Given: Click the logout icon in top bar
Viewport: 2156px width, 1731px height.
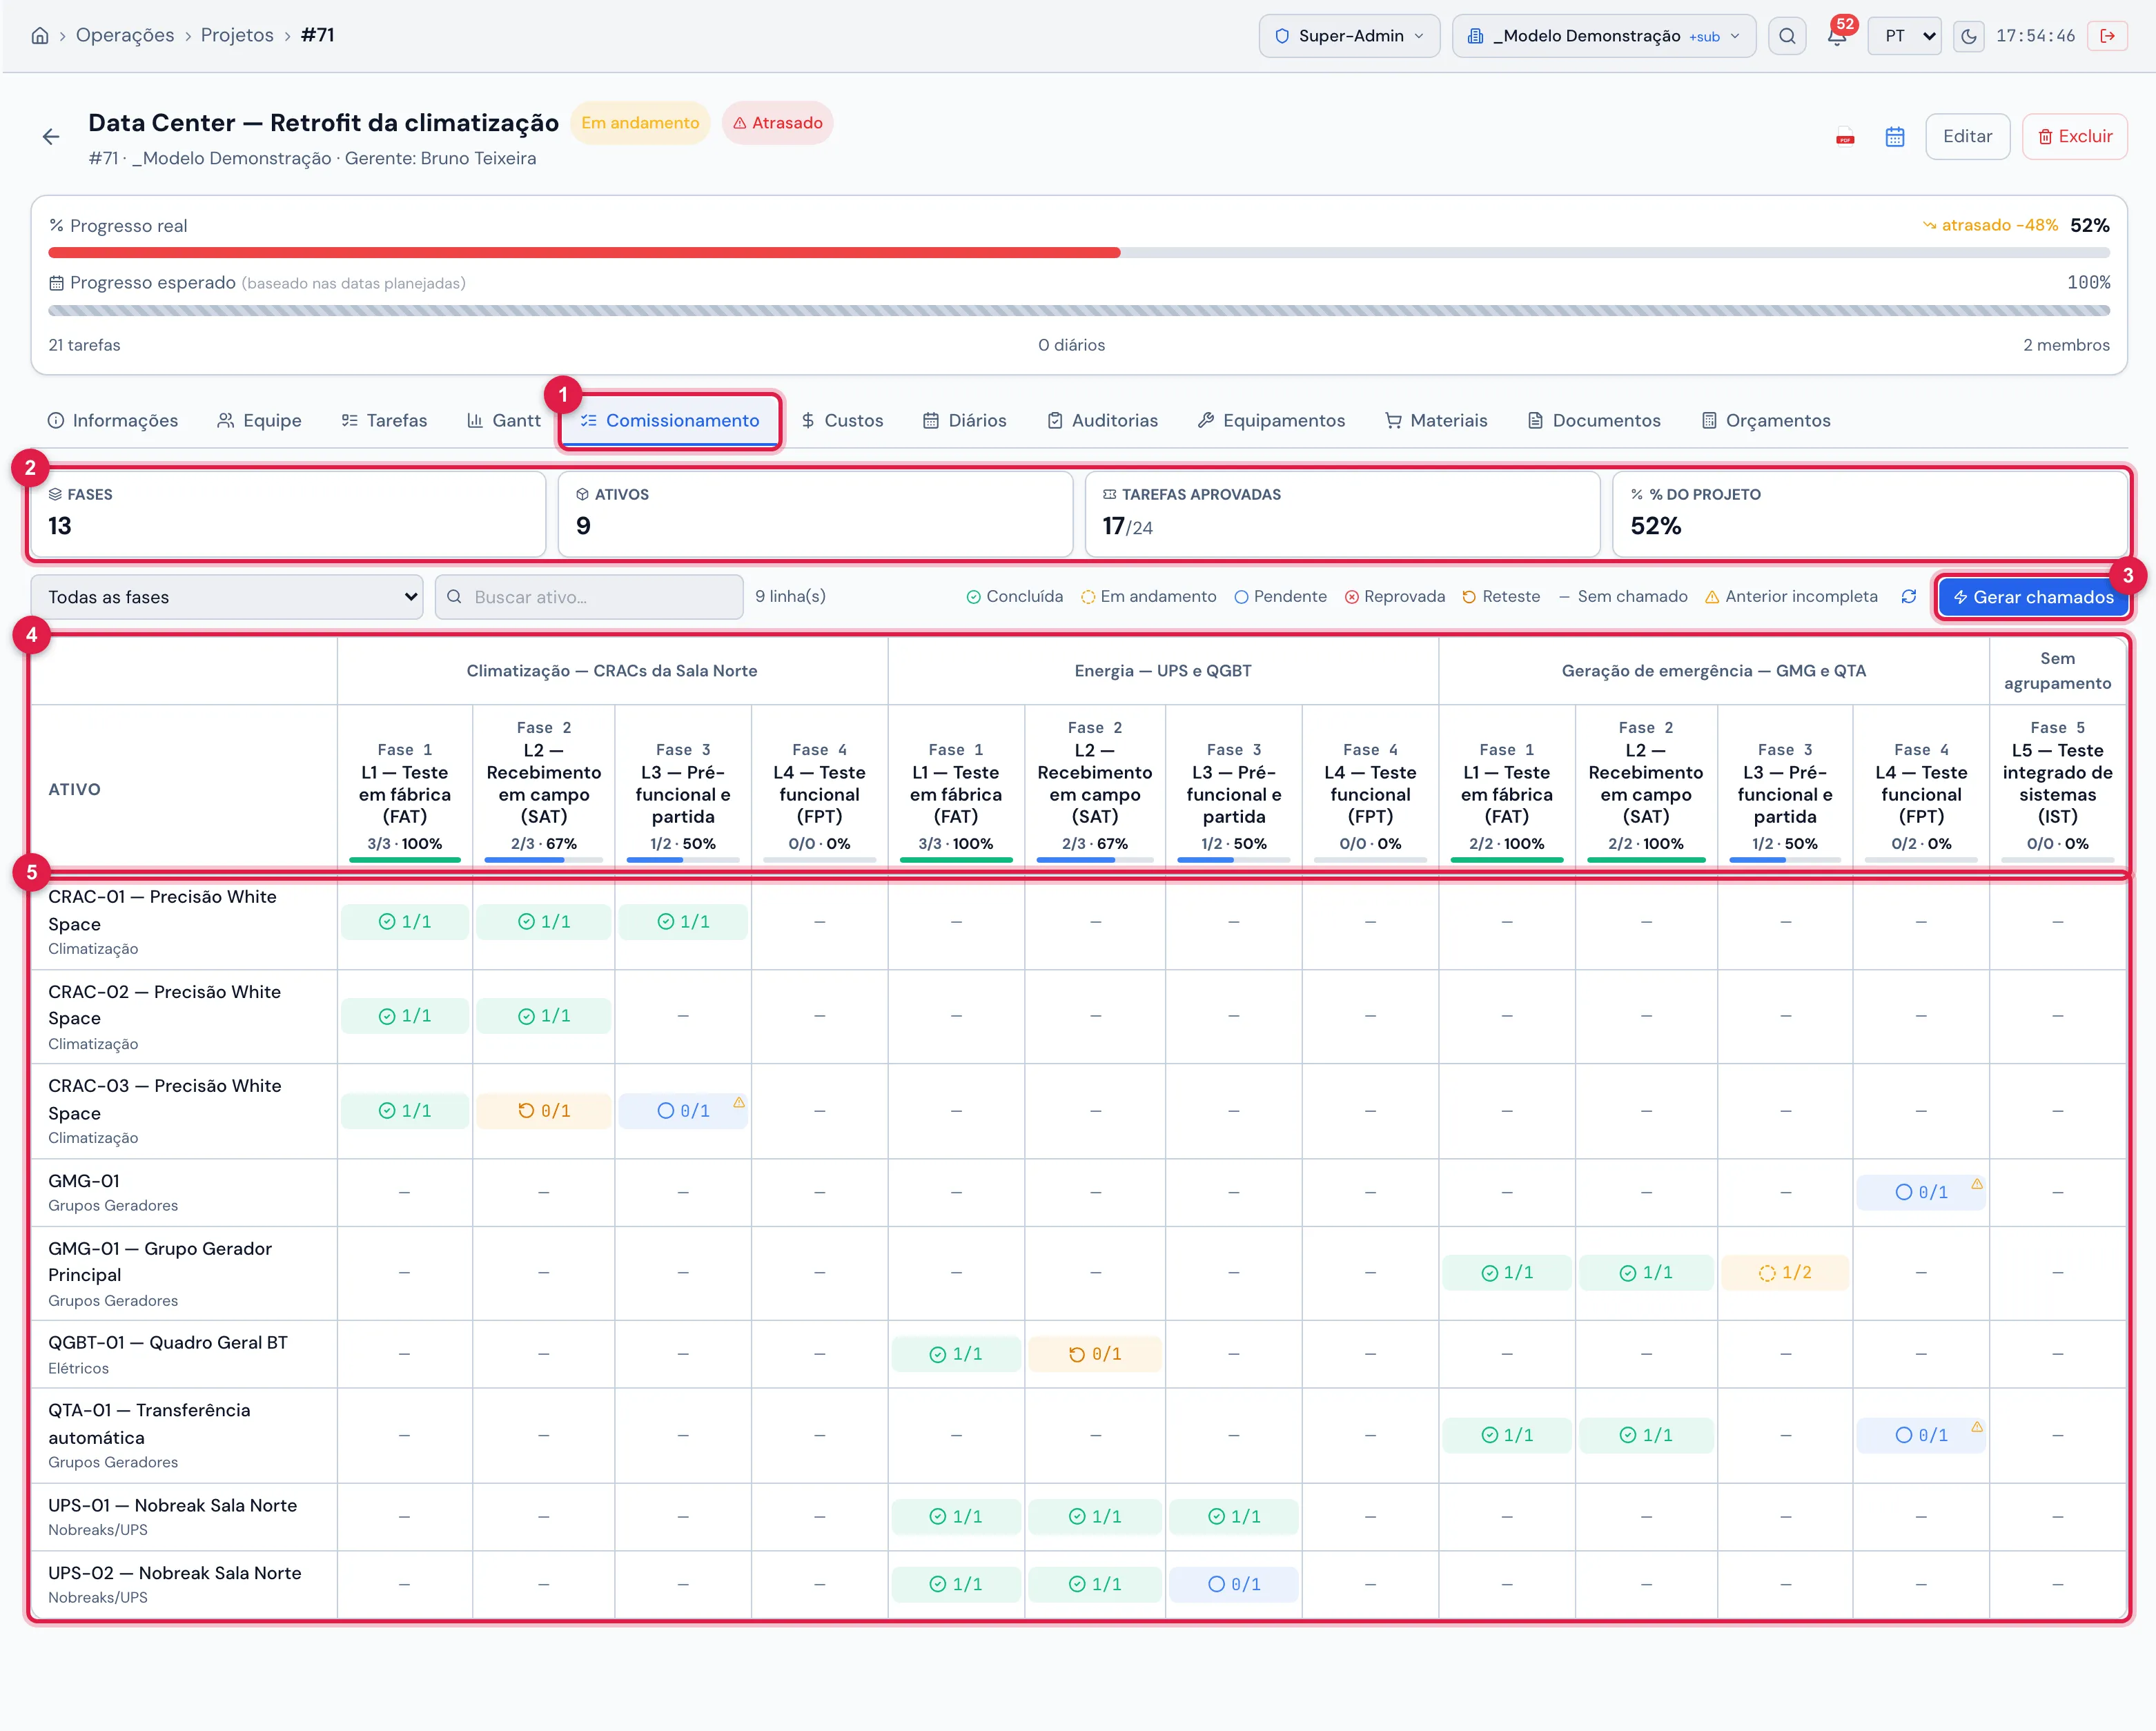Looking at the screenshot, I should (2107, 36).
